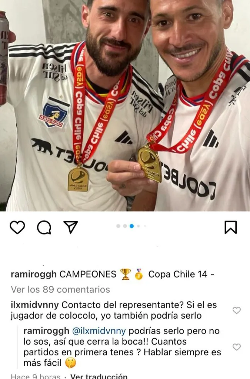Go to fourth carousel dot
Screen dimensions: 250x379
click(138, 226)
